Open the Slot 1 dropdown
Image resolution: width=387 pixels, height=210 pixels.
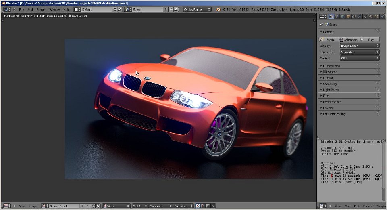point(140,206)
